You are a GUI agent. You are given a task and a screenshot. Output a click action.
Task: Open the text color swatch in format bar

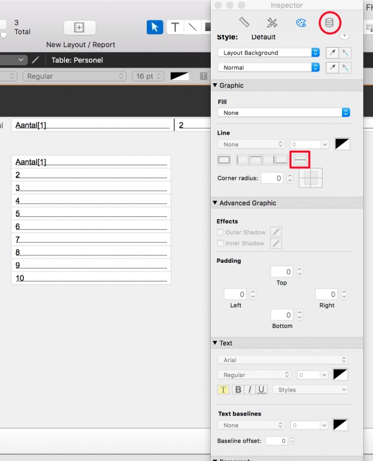point(180,76)
